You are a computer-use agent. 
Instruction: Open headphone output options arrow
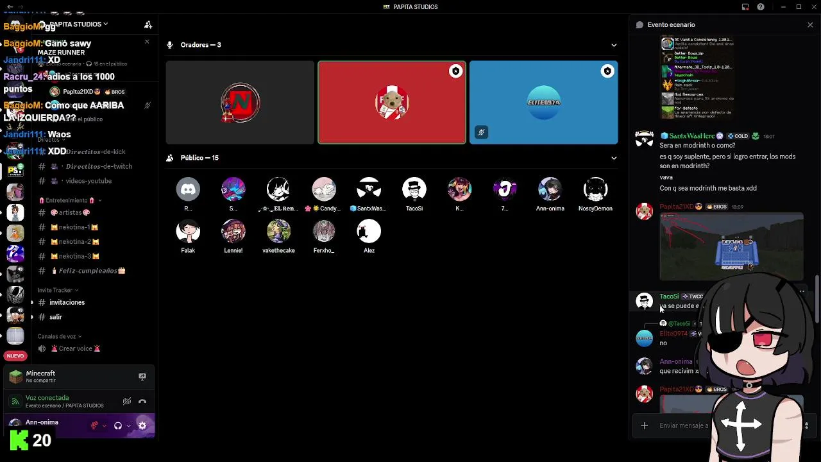pyautogui.click(x=129, y=425)
